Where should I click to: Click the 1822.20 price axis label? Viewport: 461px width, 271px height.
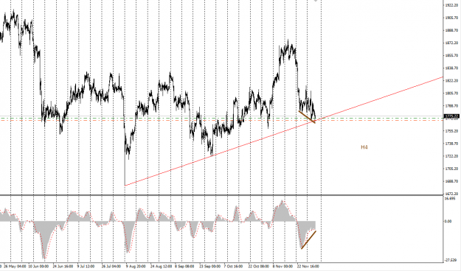[x=452, y=81]
